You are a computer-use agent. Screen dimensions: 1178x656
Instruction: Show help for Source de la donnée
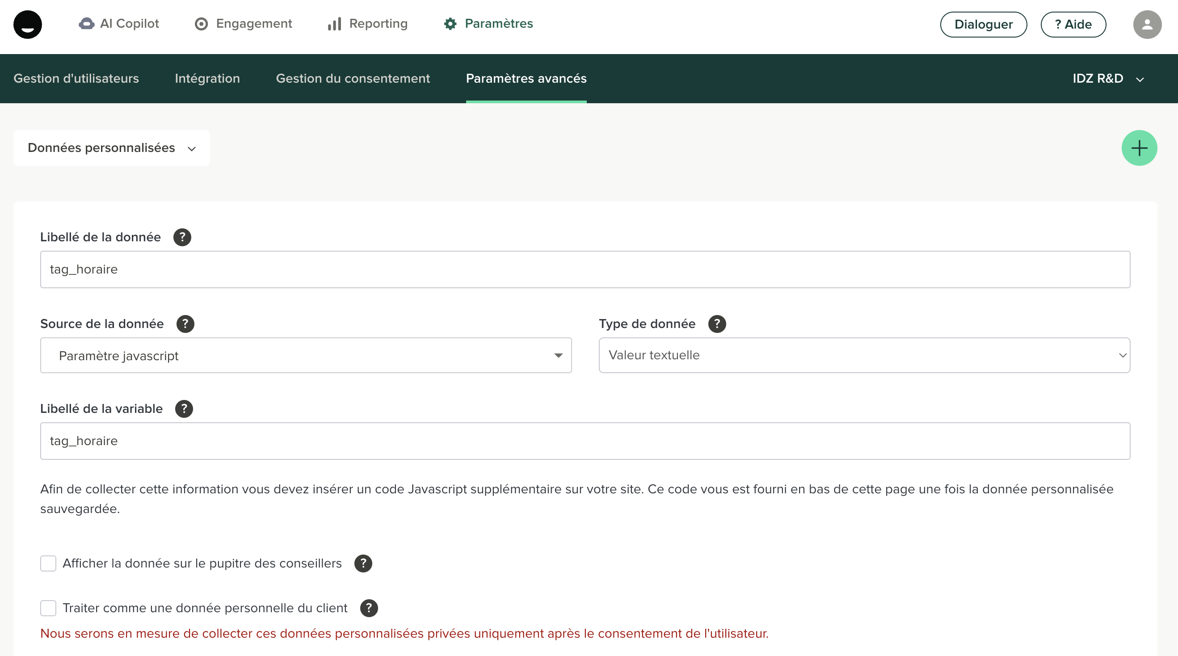pos(185,324)
